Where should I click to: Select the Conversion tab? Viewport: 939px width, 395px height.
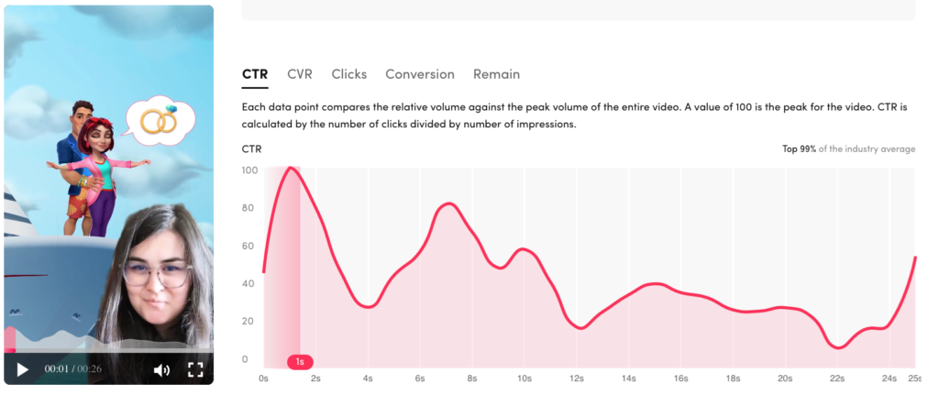pos(420,74)
